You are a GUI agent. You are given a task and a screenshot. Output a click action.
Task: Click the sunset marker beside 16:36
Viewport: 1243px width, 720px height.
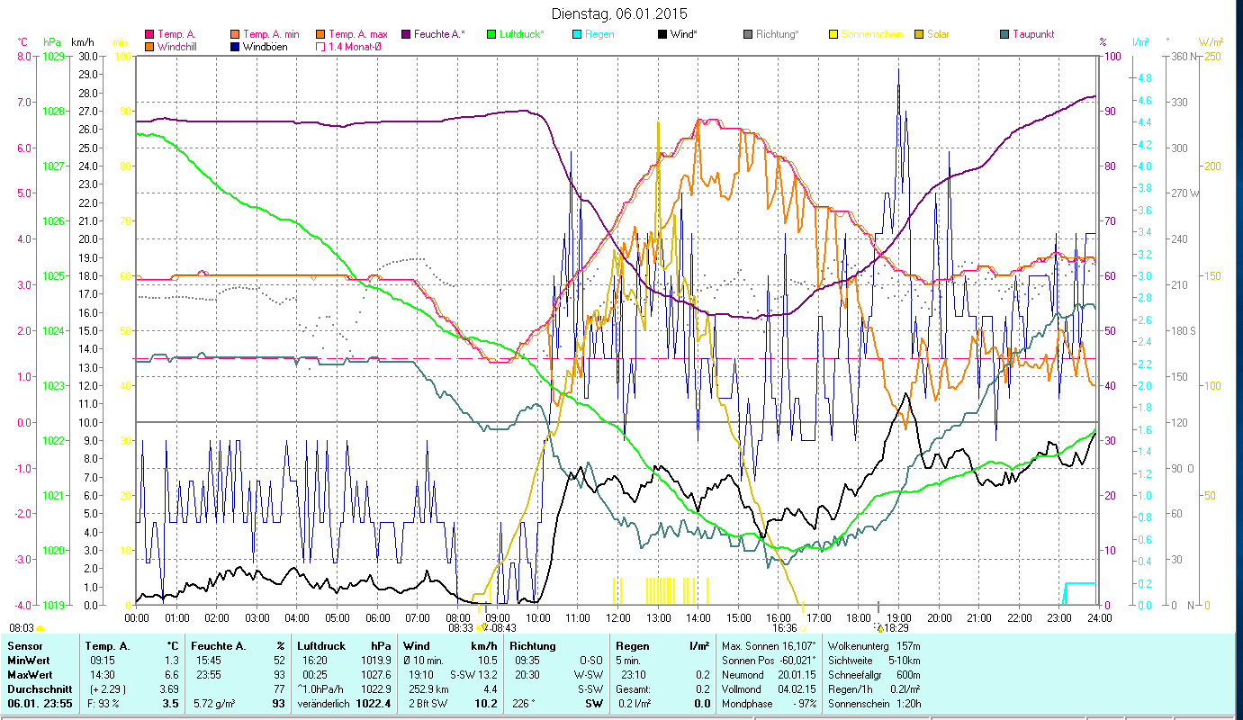coord(803,627)
